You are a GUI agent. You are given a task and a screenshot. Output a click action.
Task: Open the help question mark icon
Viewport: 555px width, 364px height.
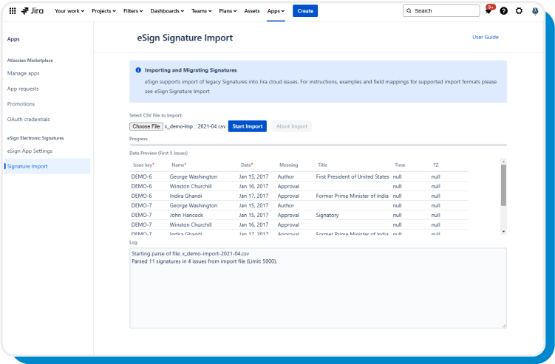click(x=504, y=11)
